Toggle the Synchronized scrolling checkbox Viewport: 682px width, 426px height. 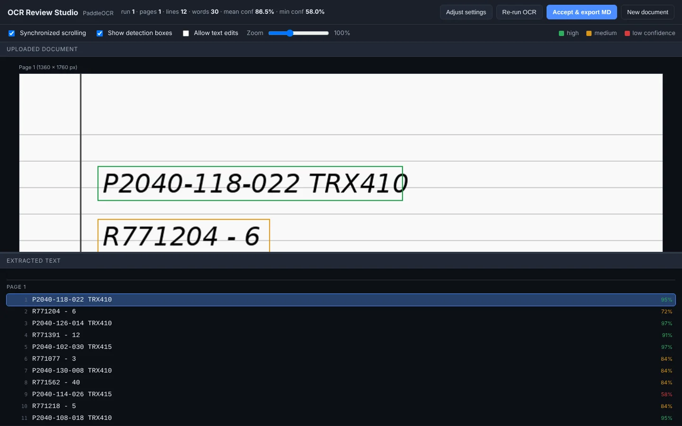pos(12,33)
